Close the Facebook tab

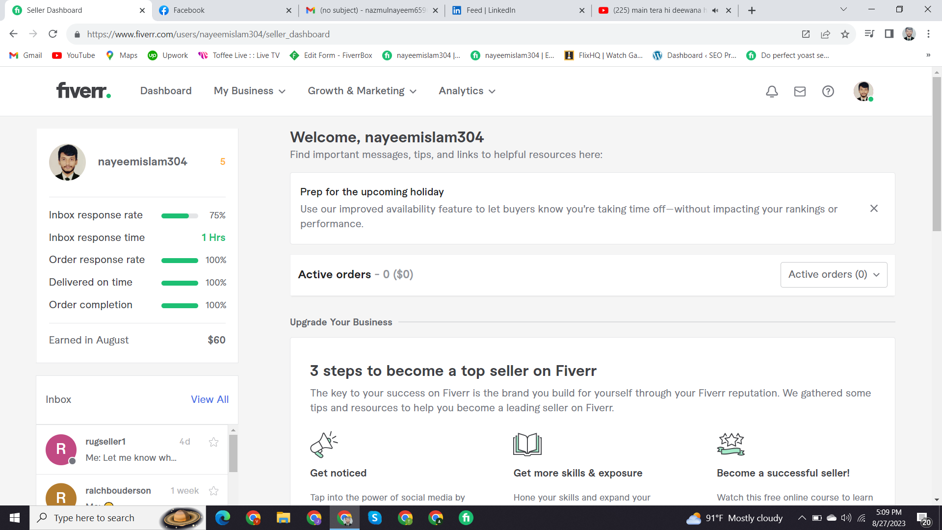pyautogui.click(x=288, y=10)
